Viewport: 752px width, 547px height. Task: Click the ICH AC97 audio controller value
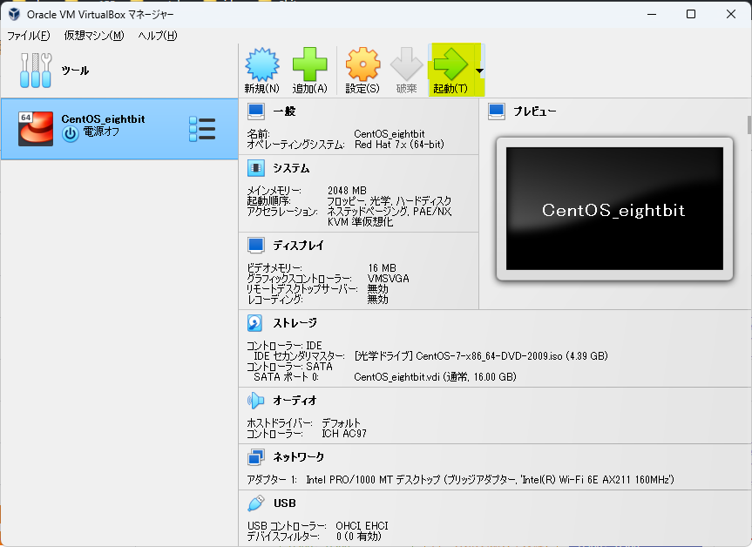344,434
